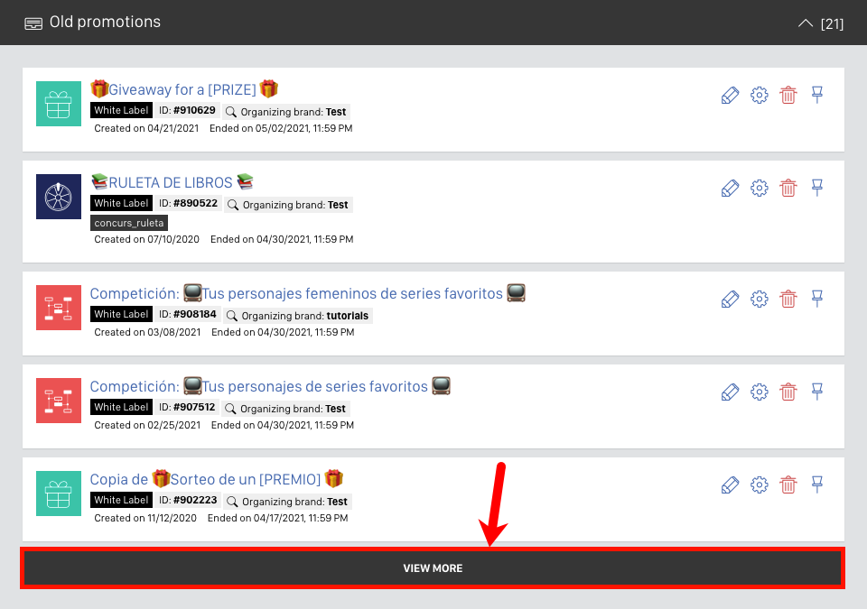Click White Label badge on promotion #910629
The height and width of the screenshot is (609, 867).
point(121,110)
